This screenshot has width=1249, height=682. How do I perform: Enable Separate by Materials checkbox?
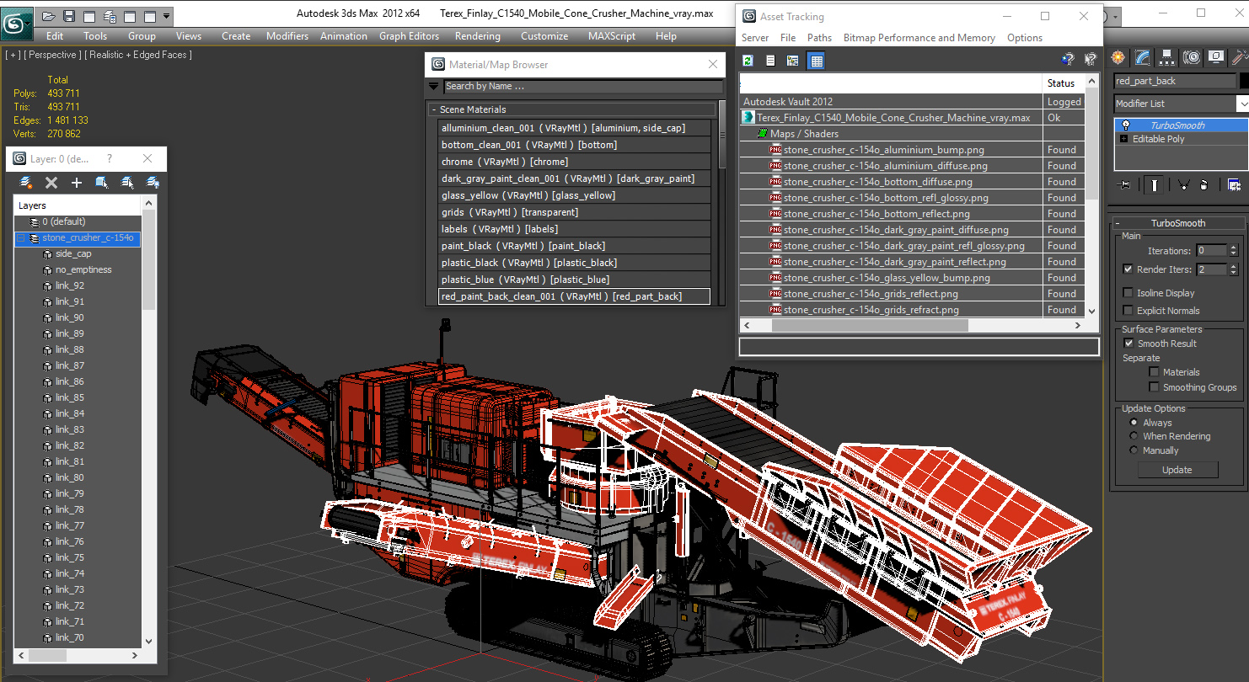tap(1154, 372)
